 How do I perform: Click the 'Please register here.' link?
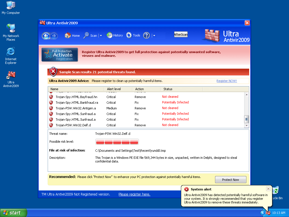click(x=134, y=194)
